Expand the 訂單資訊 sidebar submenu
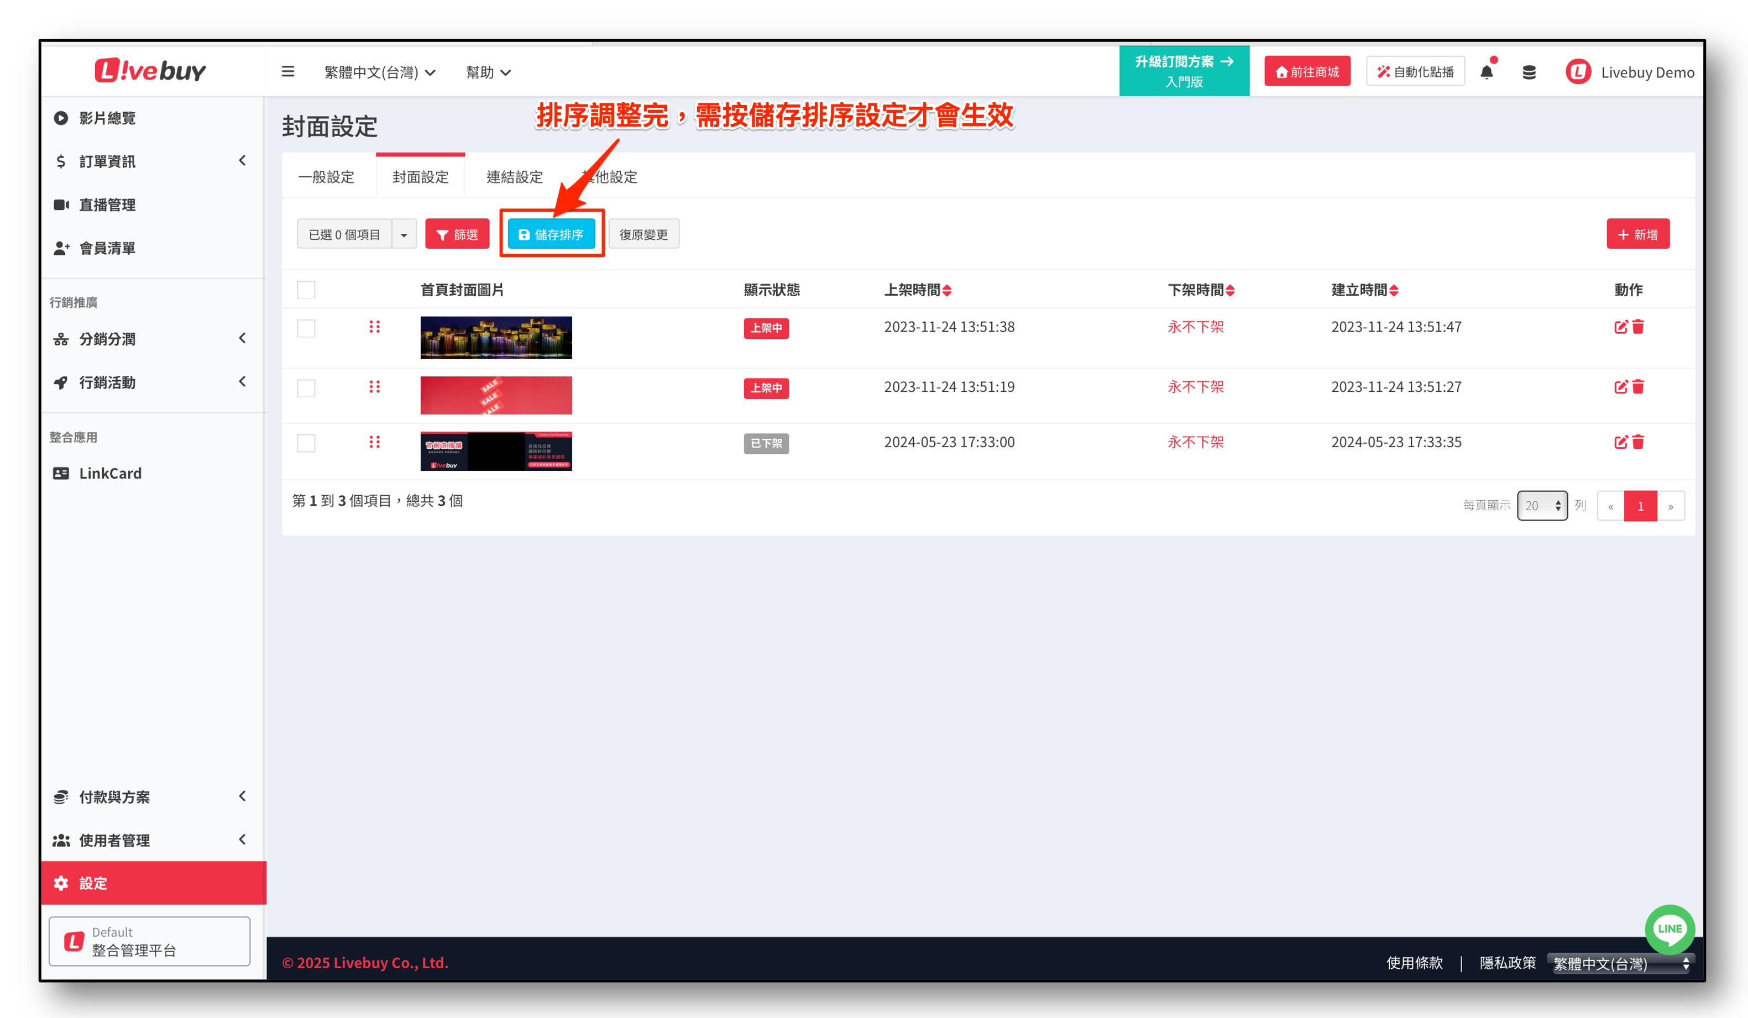The width and height of the screenshot is (1748, 1018). 150,161
